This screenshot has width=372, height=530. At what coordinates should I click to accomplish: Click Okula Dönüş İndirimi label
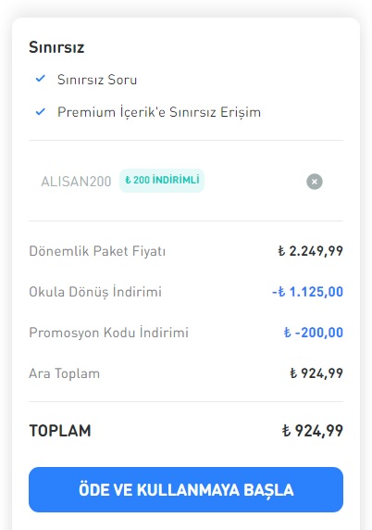pyautogui.click(x=95, y=291)
